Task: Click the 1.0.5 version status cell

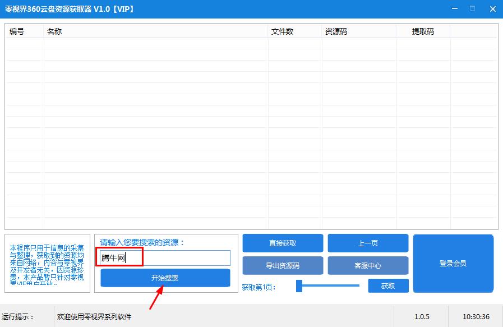Action: [x=422, y=317]
